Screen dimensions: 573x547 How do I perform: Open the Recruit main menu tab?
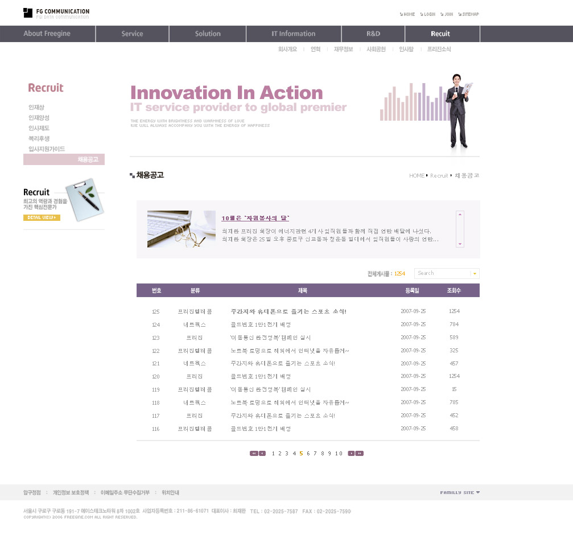(x=440, y=34)
